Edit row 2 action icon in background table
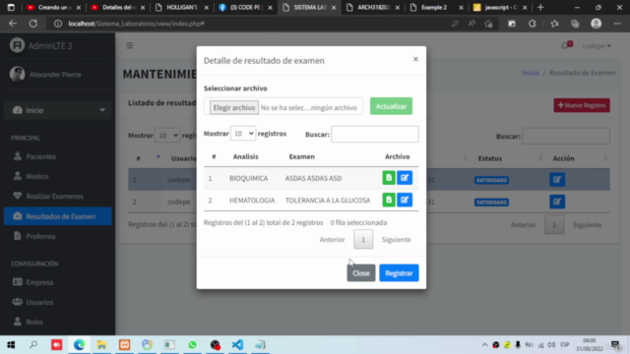This screenshot has width=630, height=354. pos(557,202)
